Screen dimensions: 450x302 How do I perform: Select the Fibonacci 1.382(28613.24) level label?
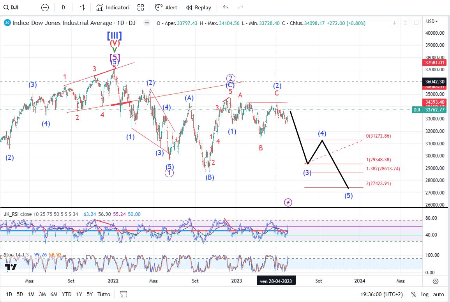383,169
